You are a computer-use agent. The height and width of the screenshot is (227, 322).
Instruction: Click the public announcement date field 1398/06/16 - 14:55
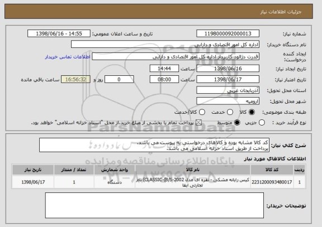59,33
